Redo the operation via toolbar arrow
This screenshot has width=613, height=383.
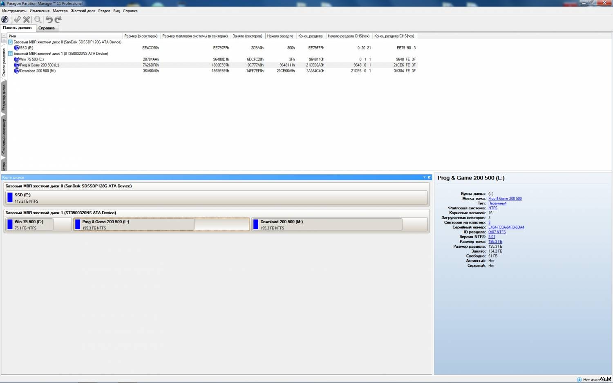click(58, 19)
